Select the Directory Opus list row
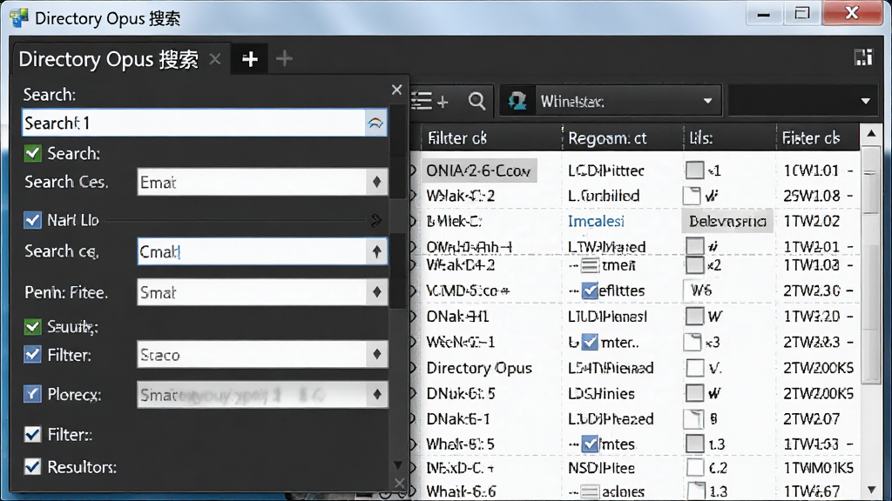 tap(479, 368)
